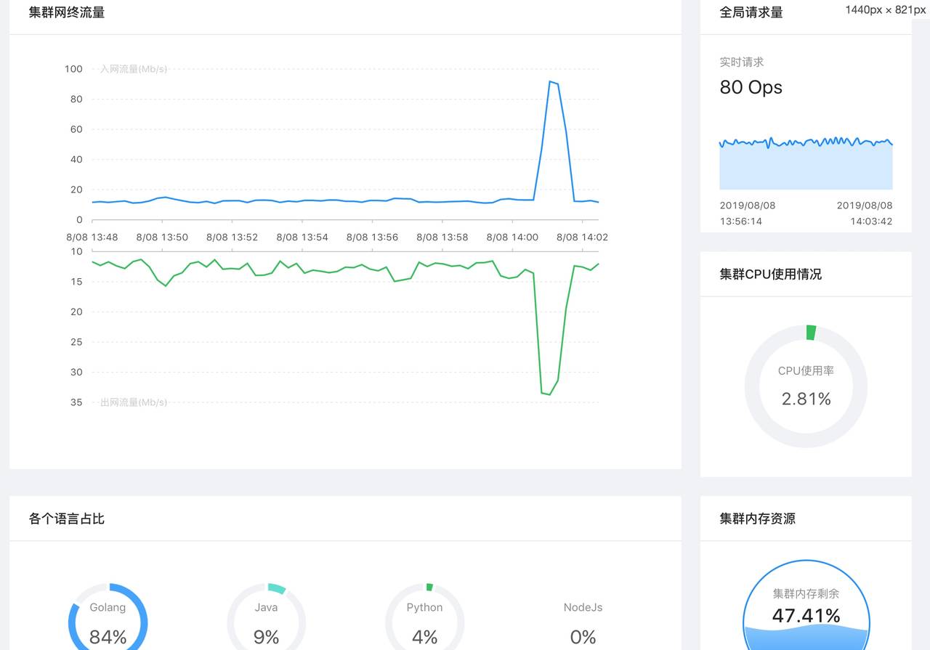Click the 实时请求 label

[742, 62]
